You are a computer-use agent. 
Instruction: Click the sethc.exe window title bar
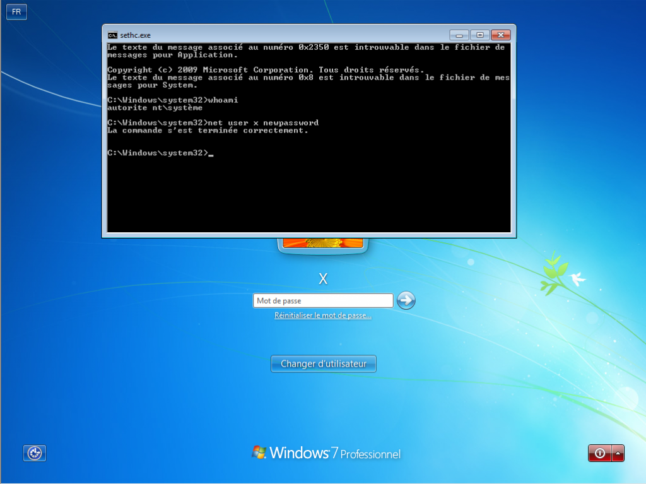[284, 35]
